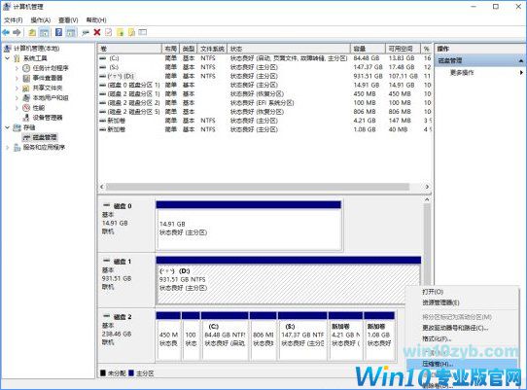
Task: Collapse the 磁盘管理 section in the Actions pane
Action: point(520,61)
